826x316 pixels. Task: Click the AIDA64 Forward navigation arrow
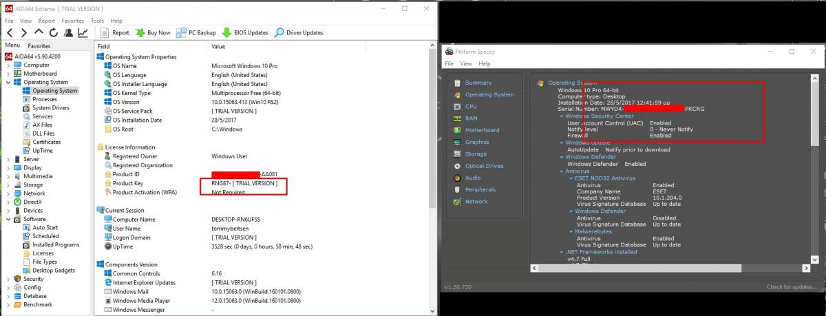click(24, 32)
